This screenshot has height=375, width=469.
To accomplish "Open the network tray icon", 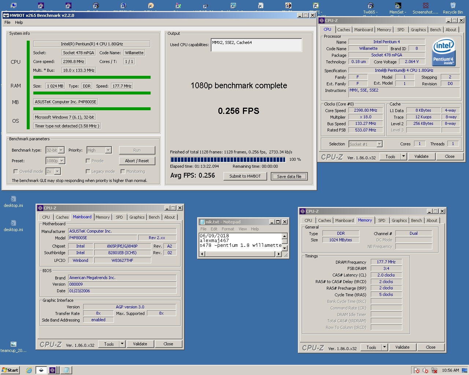I will click(x=434, y=370).
